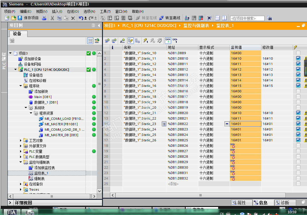Click the open project folder icon
The image size is (307, 215).
[13, 18]
